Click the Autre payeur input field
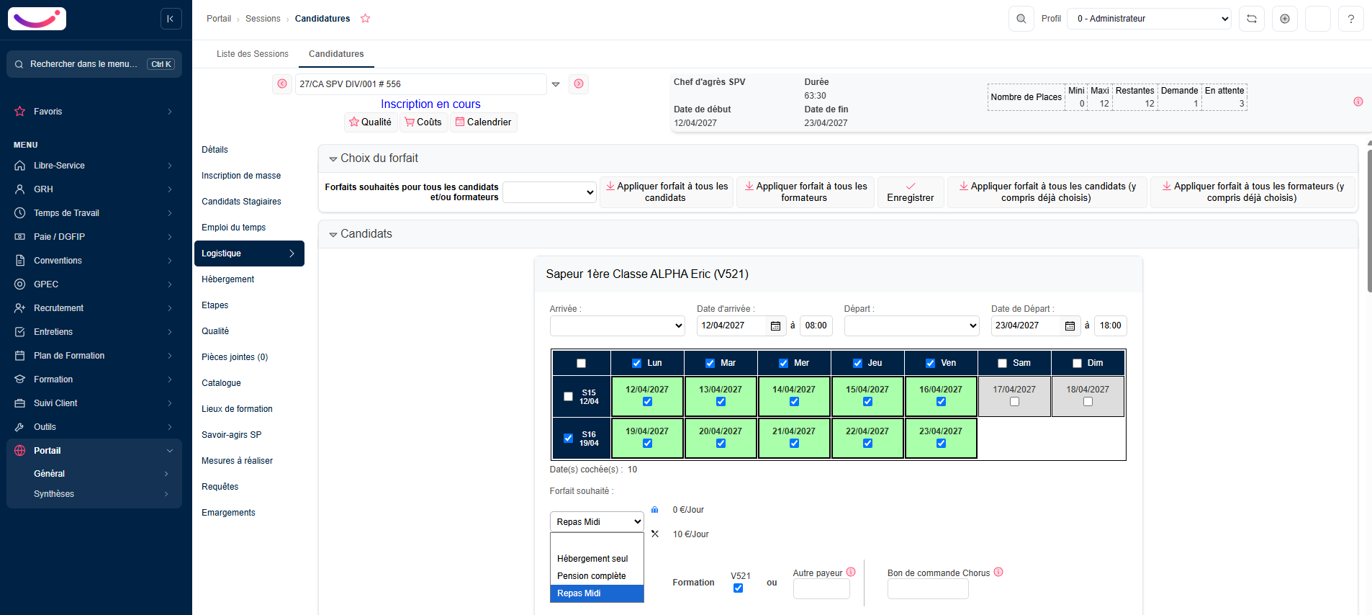 821,589
